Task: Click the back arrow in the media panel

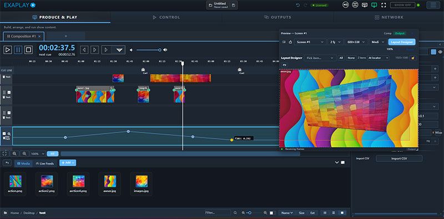Action: pos(7,163)
